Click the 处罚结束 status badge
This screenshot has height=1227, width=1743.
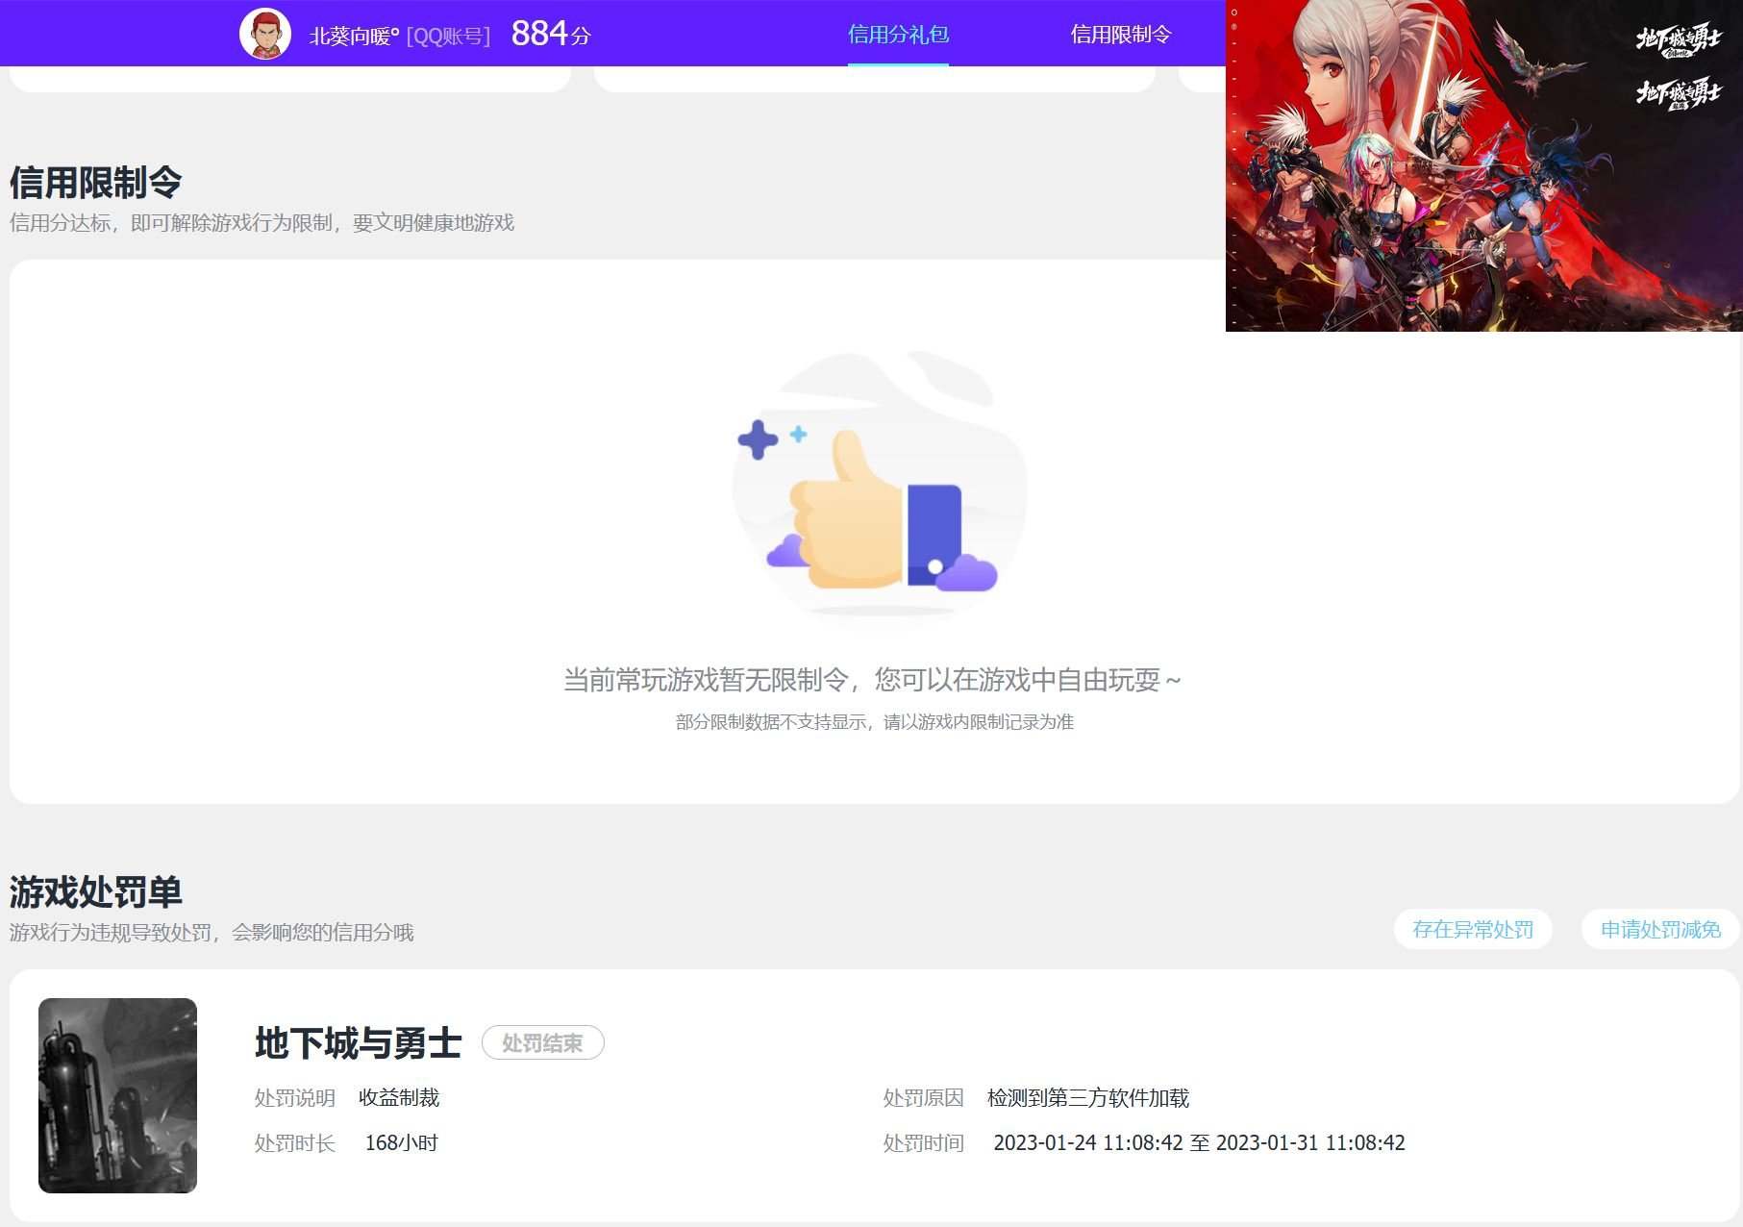[x=542, y=1042]
